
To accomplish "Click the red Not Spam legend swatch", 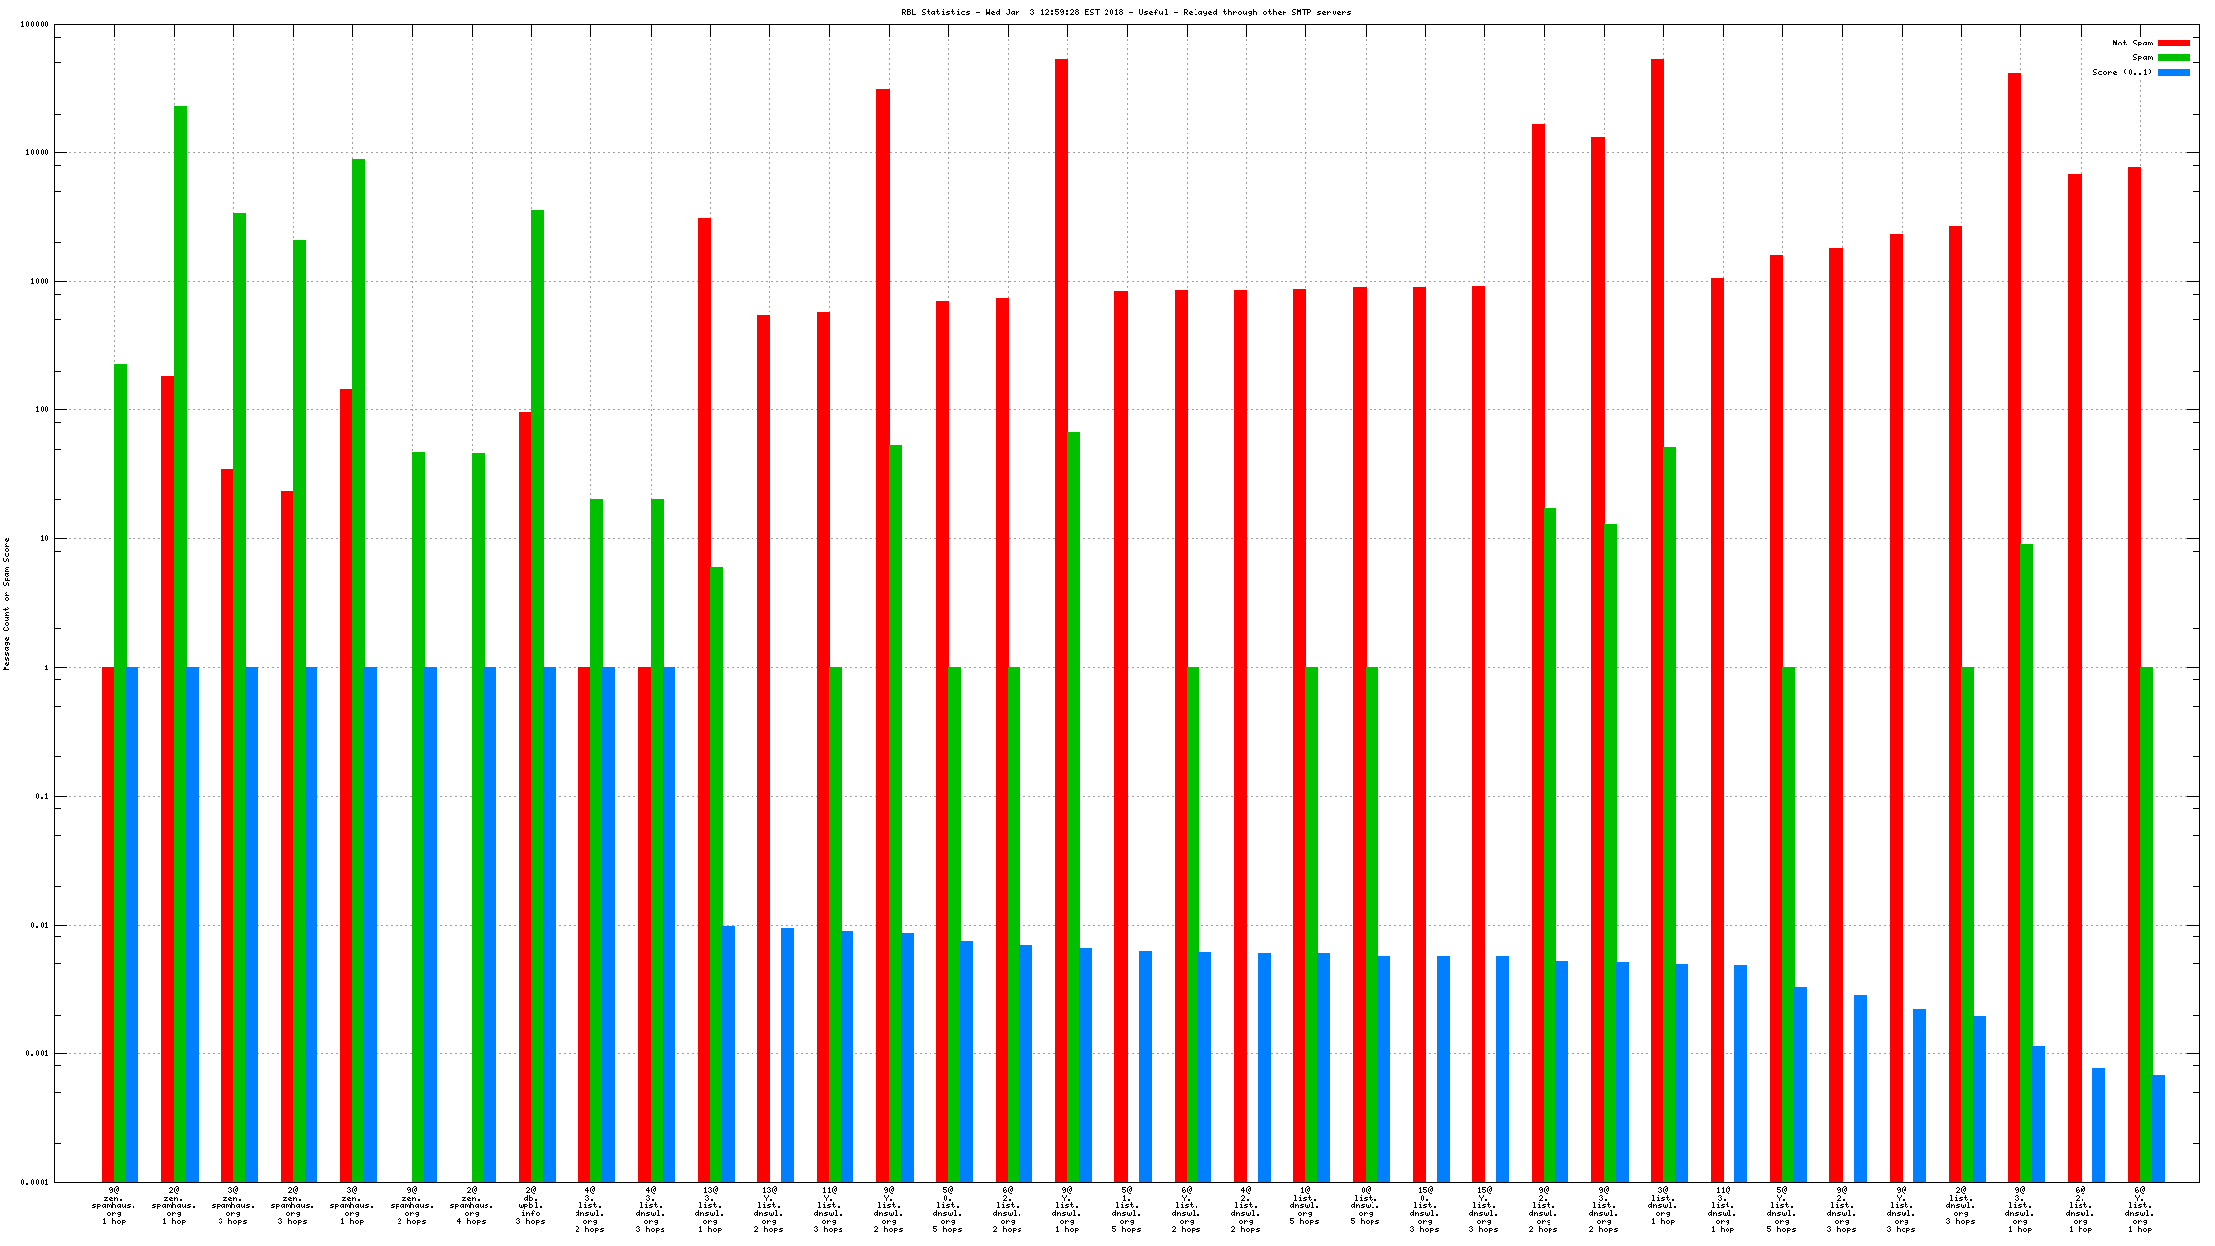I will tap(2173, 44).
